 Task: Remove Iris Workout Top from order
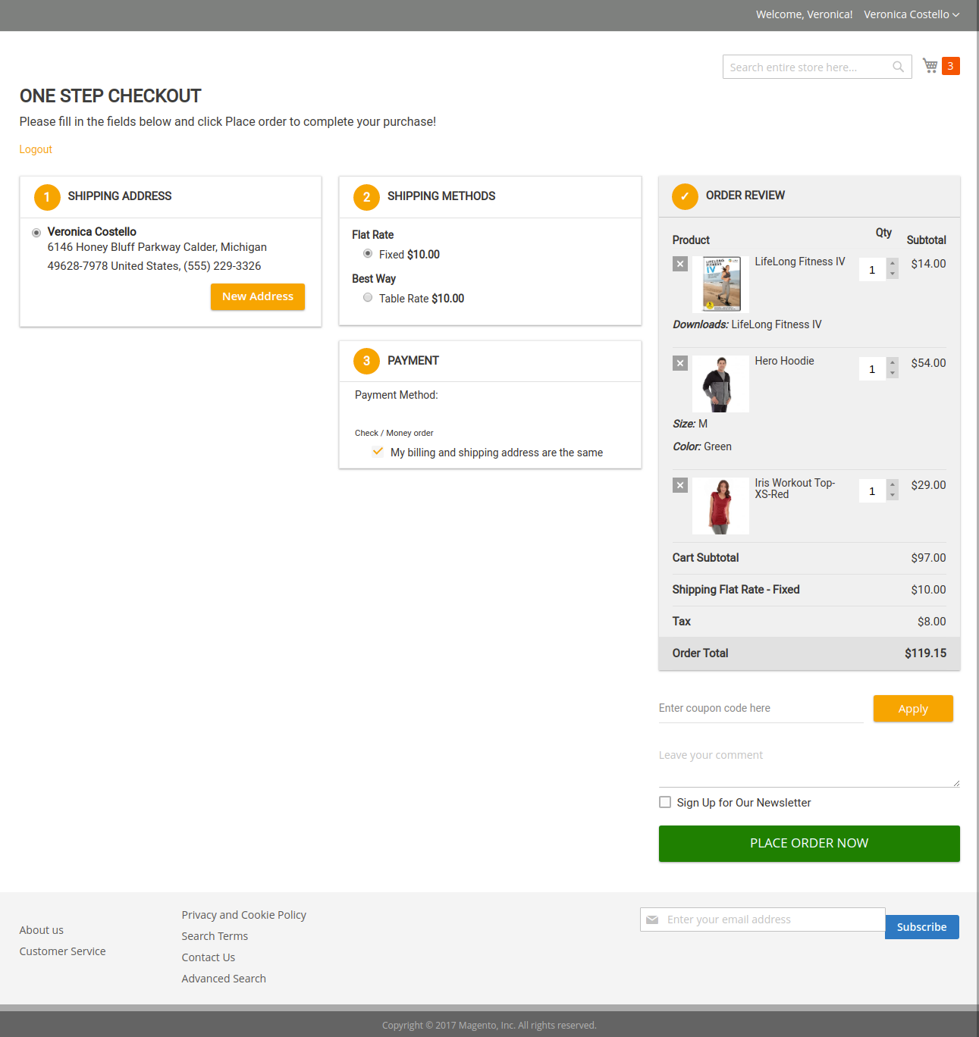(680, 485)
